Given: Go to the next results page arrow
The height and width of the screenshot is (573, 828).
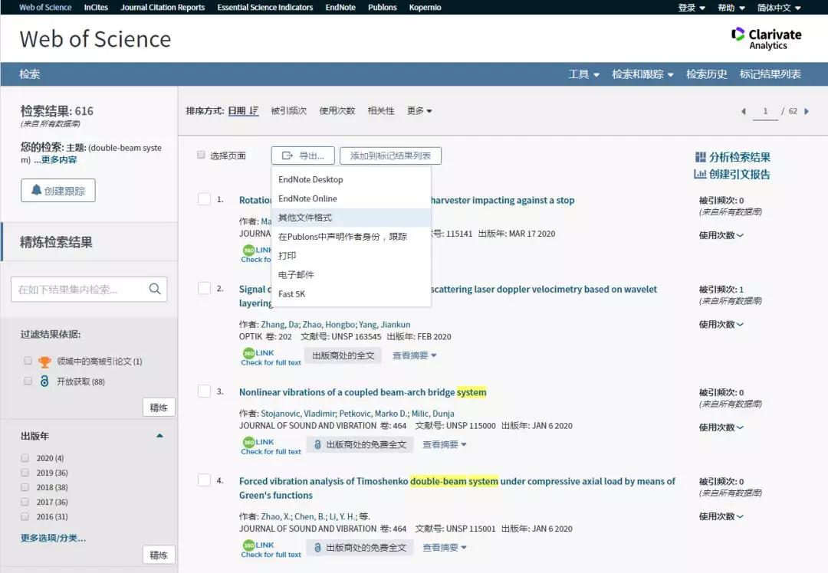Looking at the screenshot, I should pyautogui.click(x=807, y=111).
